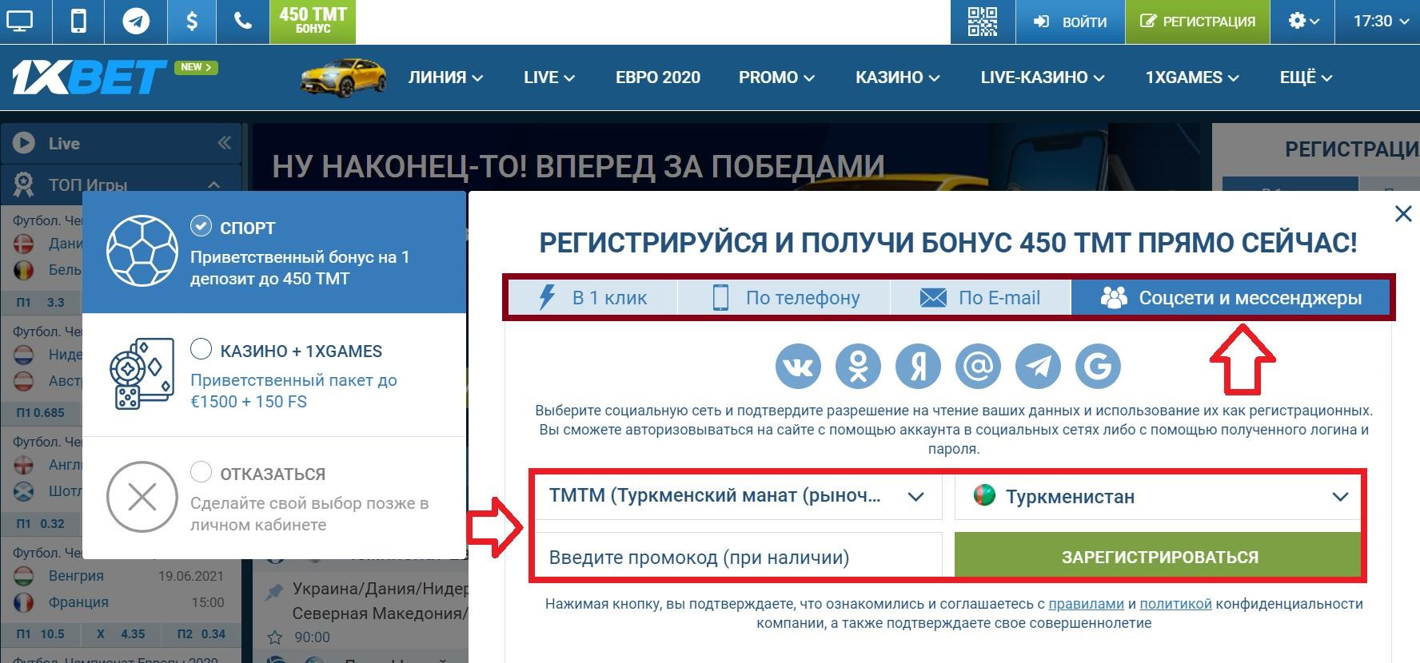Click the circled X decline icon
Image resolution: width=1420 pixels, height=663 pixels.
(142, 497)
